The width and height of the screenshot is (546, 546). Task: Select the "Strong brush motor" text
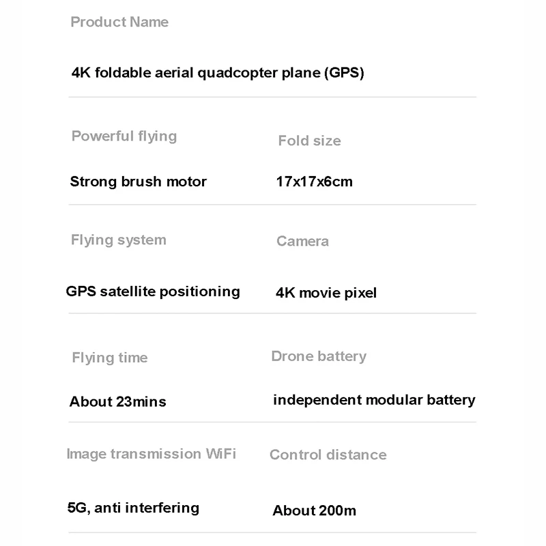coord(139,182)
